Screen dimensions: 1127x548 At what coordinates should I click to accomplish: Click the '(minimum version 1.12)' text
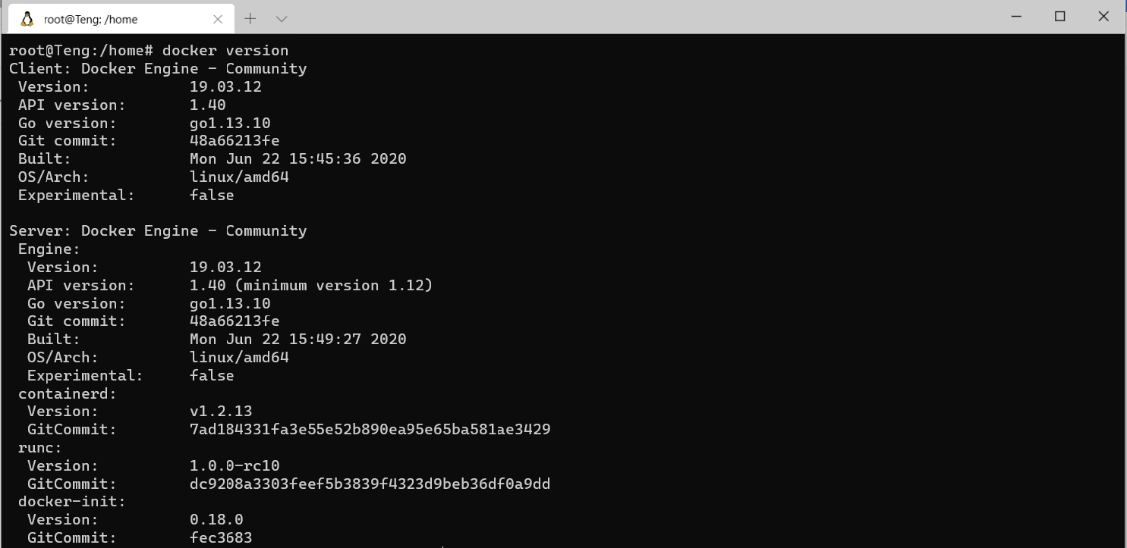334,286
